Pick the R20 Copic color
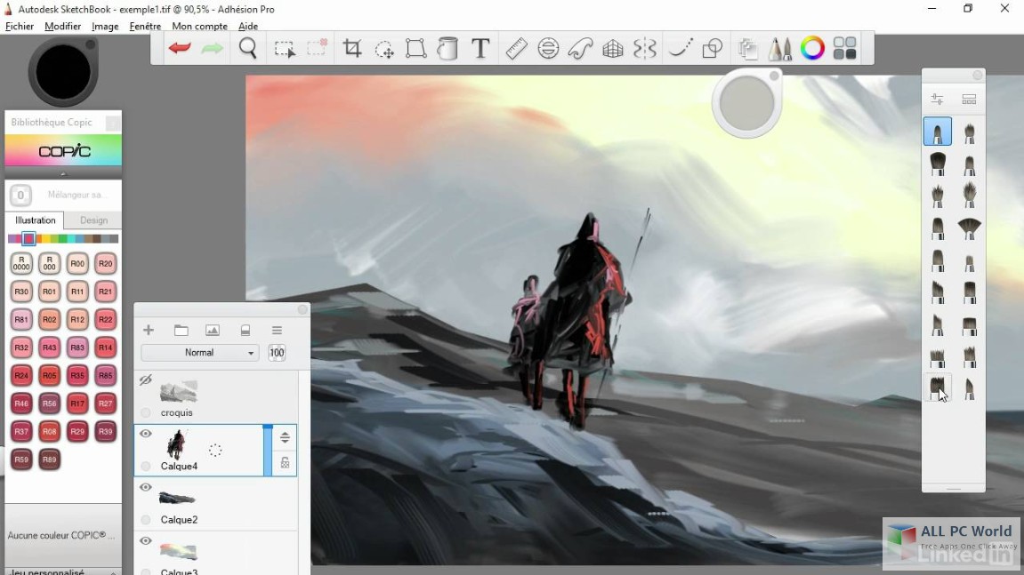Screen dimensions: 1024x575 pyautogui.click(x=105, y=264)
